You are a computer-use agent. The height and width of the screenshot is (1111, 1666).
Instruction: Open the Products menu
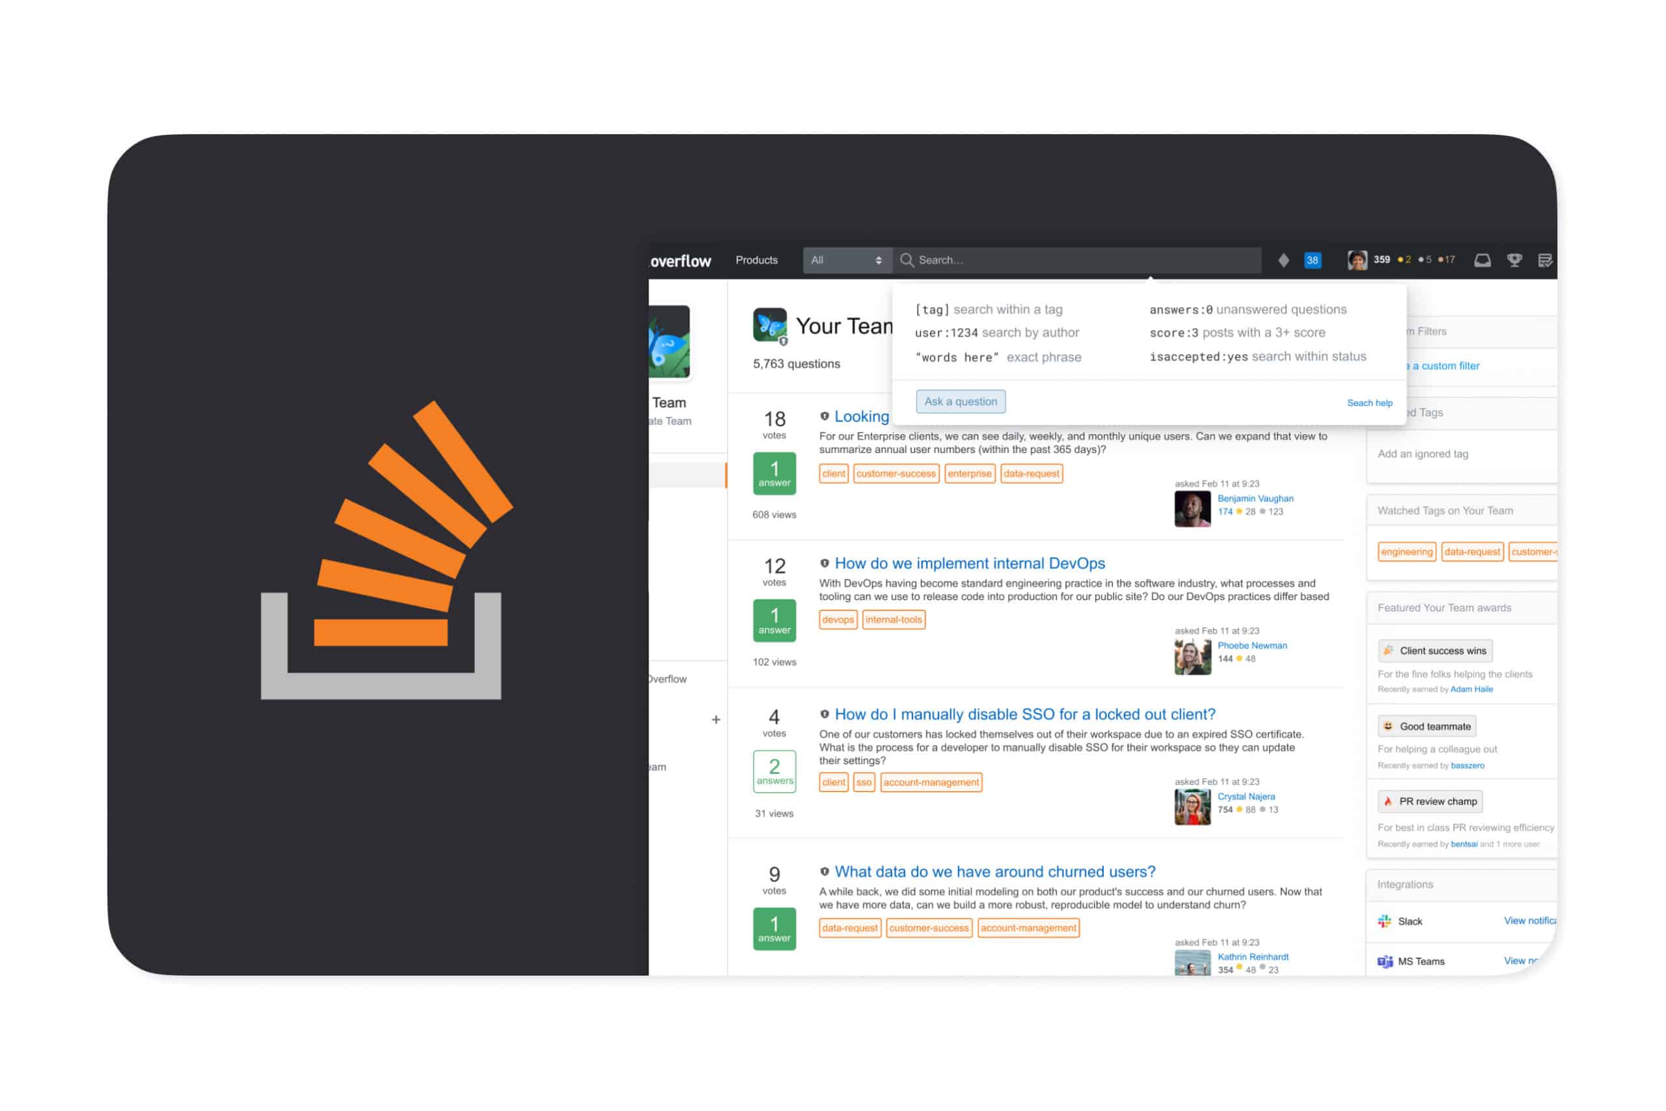coord(756,260)
